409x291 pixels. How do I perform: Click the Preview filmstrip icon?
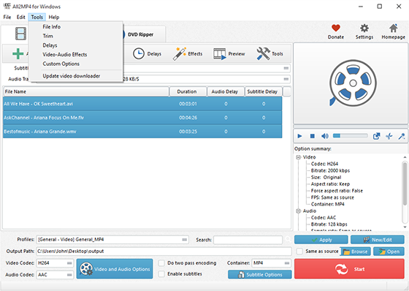[x=219, y=54]
